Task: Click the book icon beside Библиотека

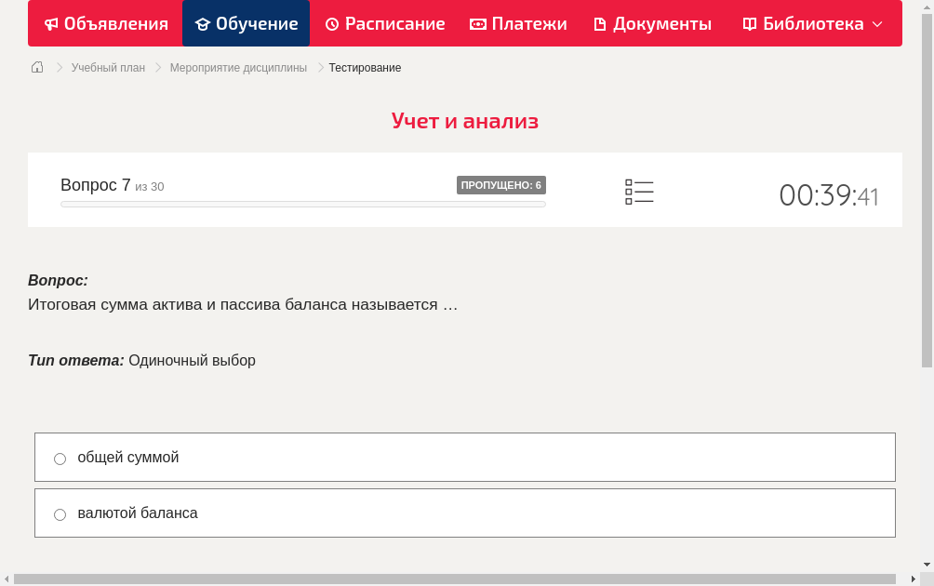Action: tap(749, 23)
